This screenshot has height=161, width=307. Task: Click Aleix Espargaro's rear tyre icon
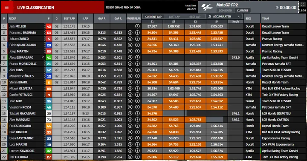click(x=137, y=57)
